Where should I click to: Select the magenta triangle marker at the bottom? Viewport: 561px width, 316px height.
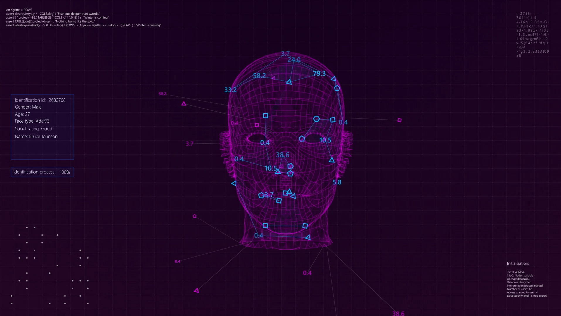click(197, 290)
